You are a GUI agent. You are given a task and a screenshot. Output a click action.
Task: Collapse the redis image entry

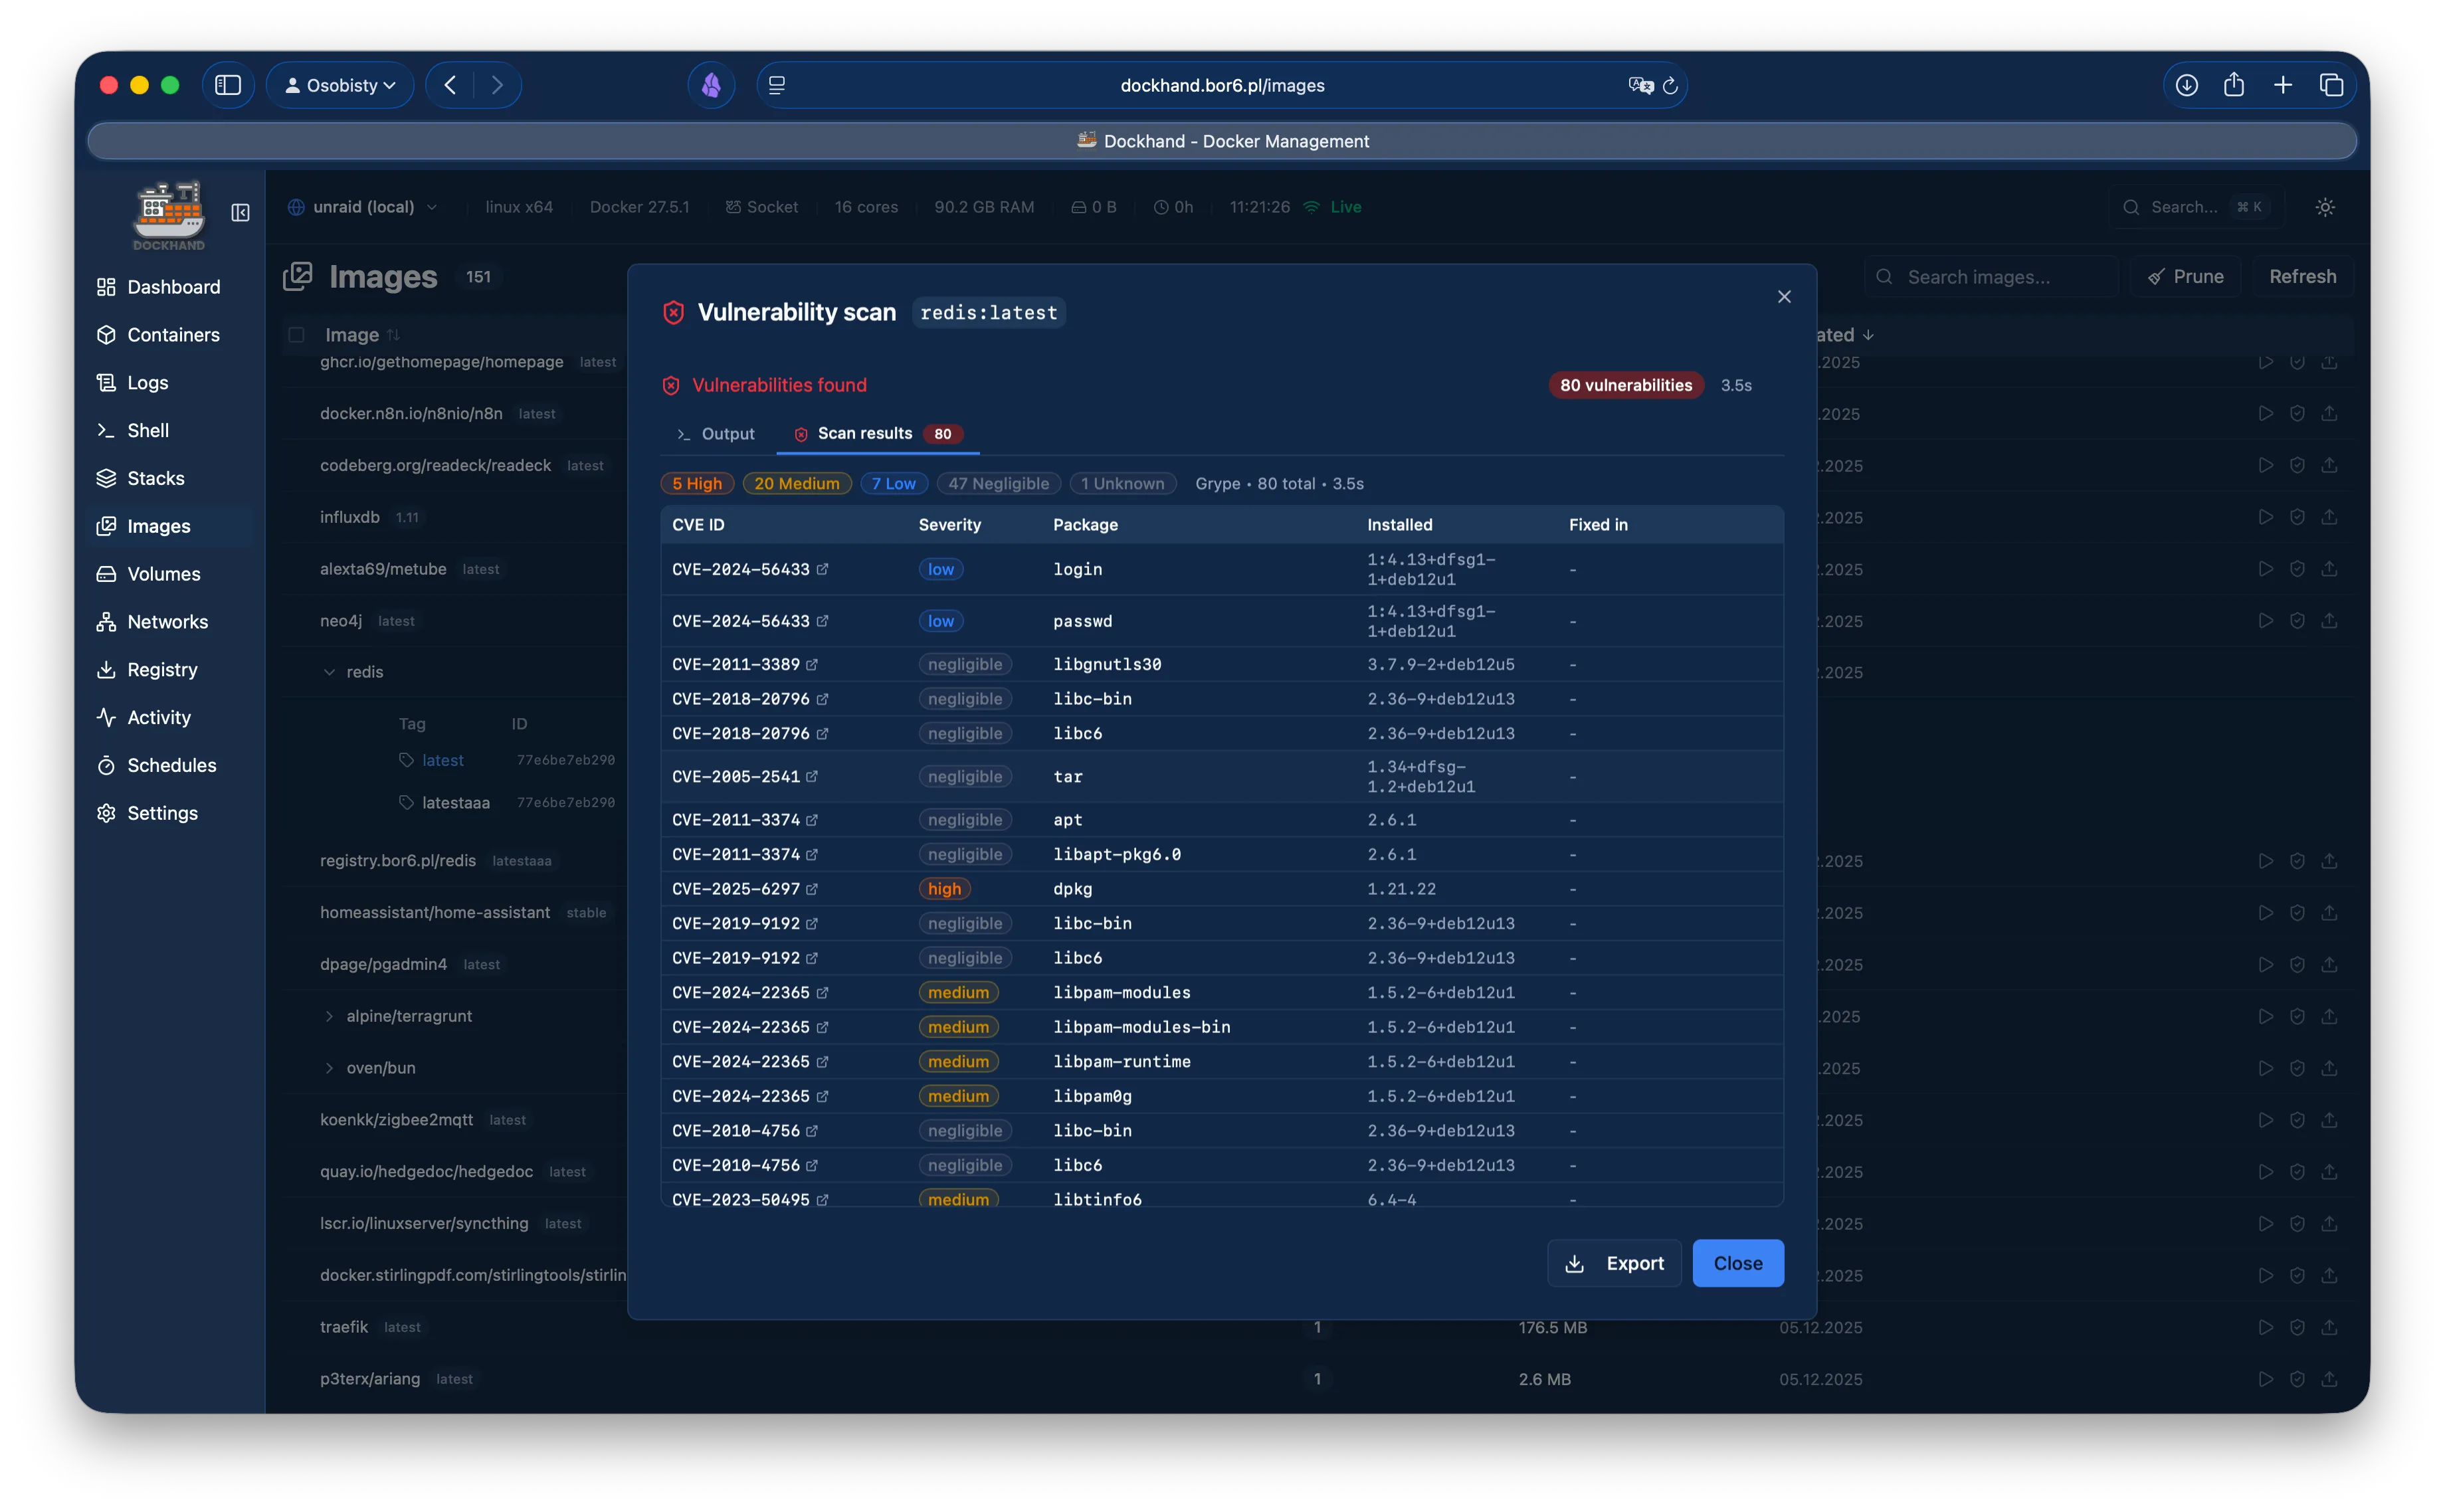tap(330, 671)
